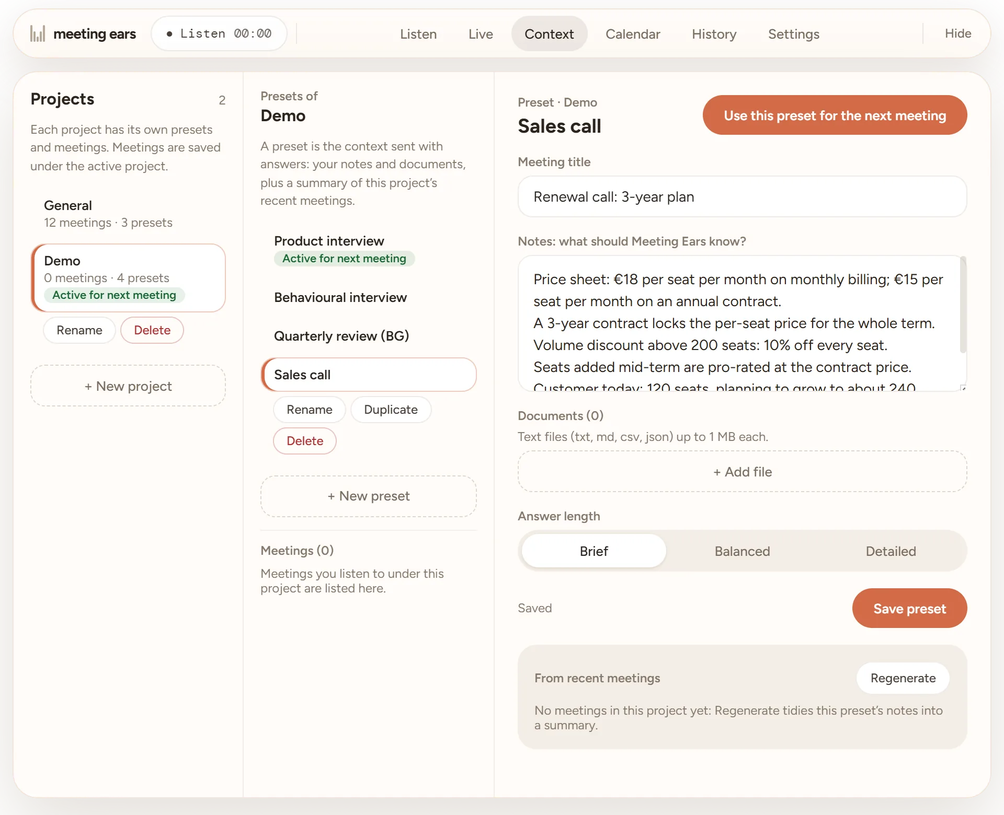Viewport: 1004px width, 815px height.
Task: Start the Listen 00:00 recording button
Action: click(219, 33)
